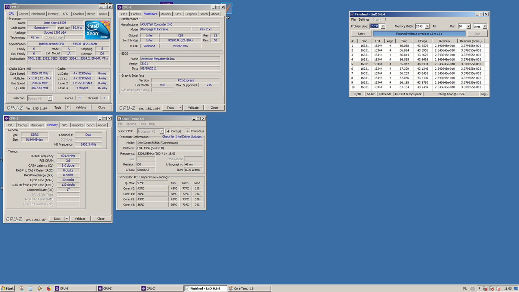Switch to About tab in CPU-Z Memory window

(102, 125)
